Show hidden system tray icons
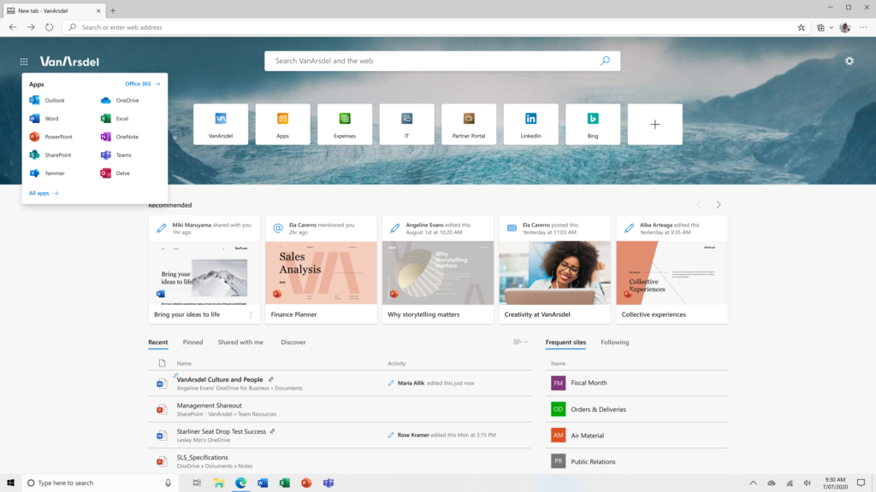This screenshot has height=492, width=876. point(753,483)
